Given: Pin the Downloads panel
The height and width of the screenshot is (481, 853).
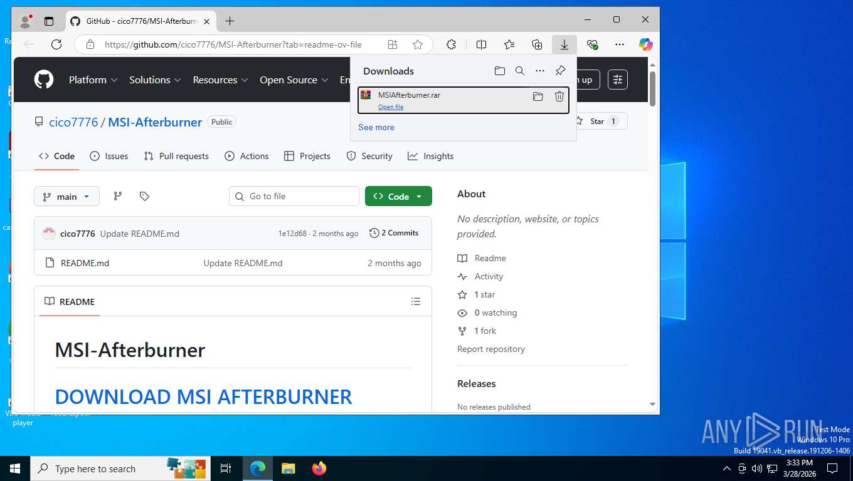Looking at the screenshot, I should coord(561,71).
